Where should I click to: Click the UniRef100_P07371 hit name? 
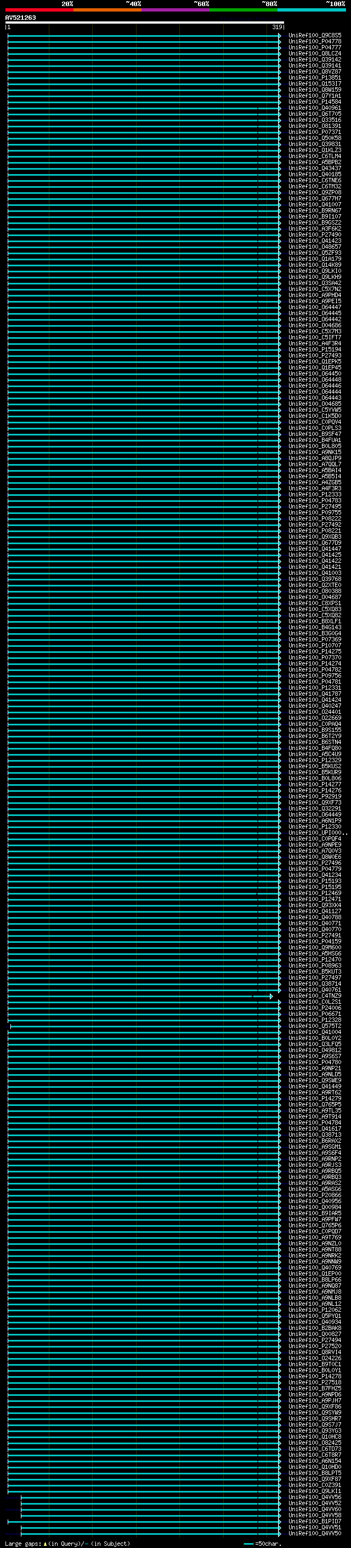click(x=315, y=132)
